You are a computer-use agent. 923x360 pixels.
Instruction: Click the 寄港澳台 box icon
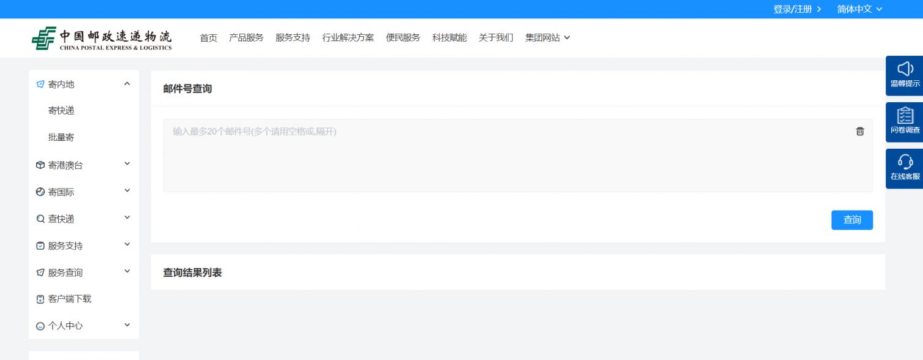click(x=40, y=165)
